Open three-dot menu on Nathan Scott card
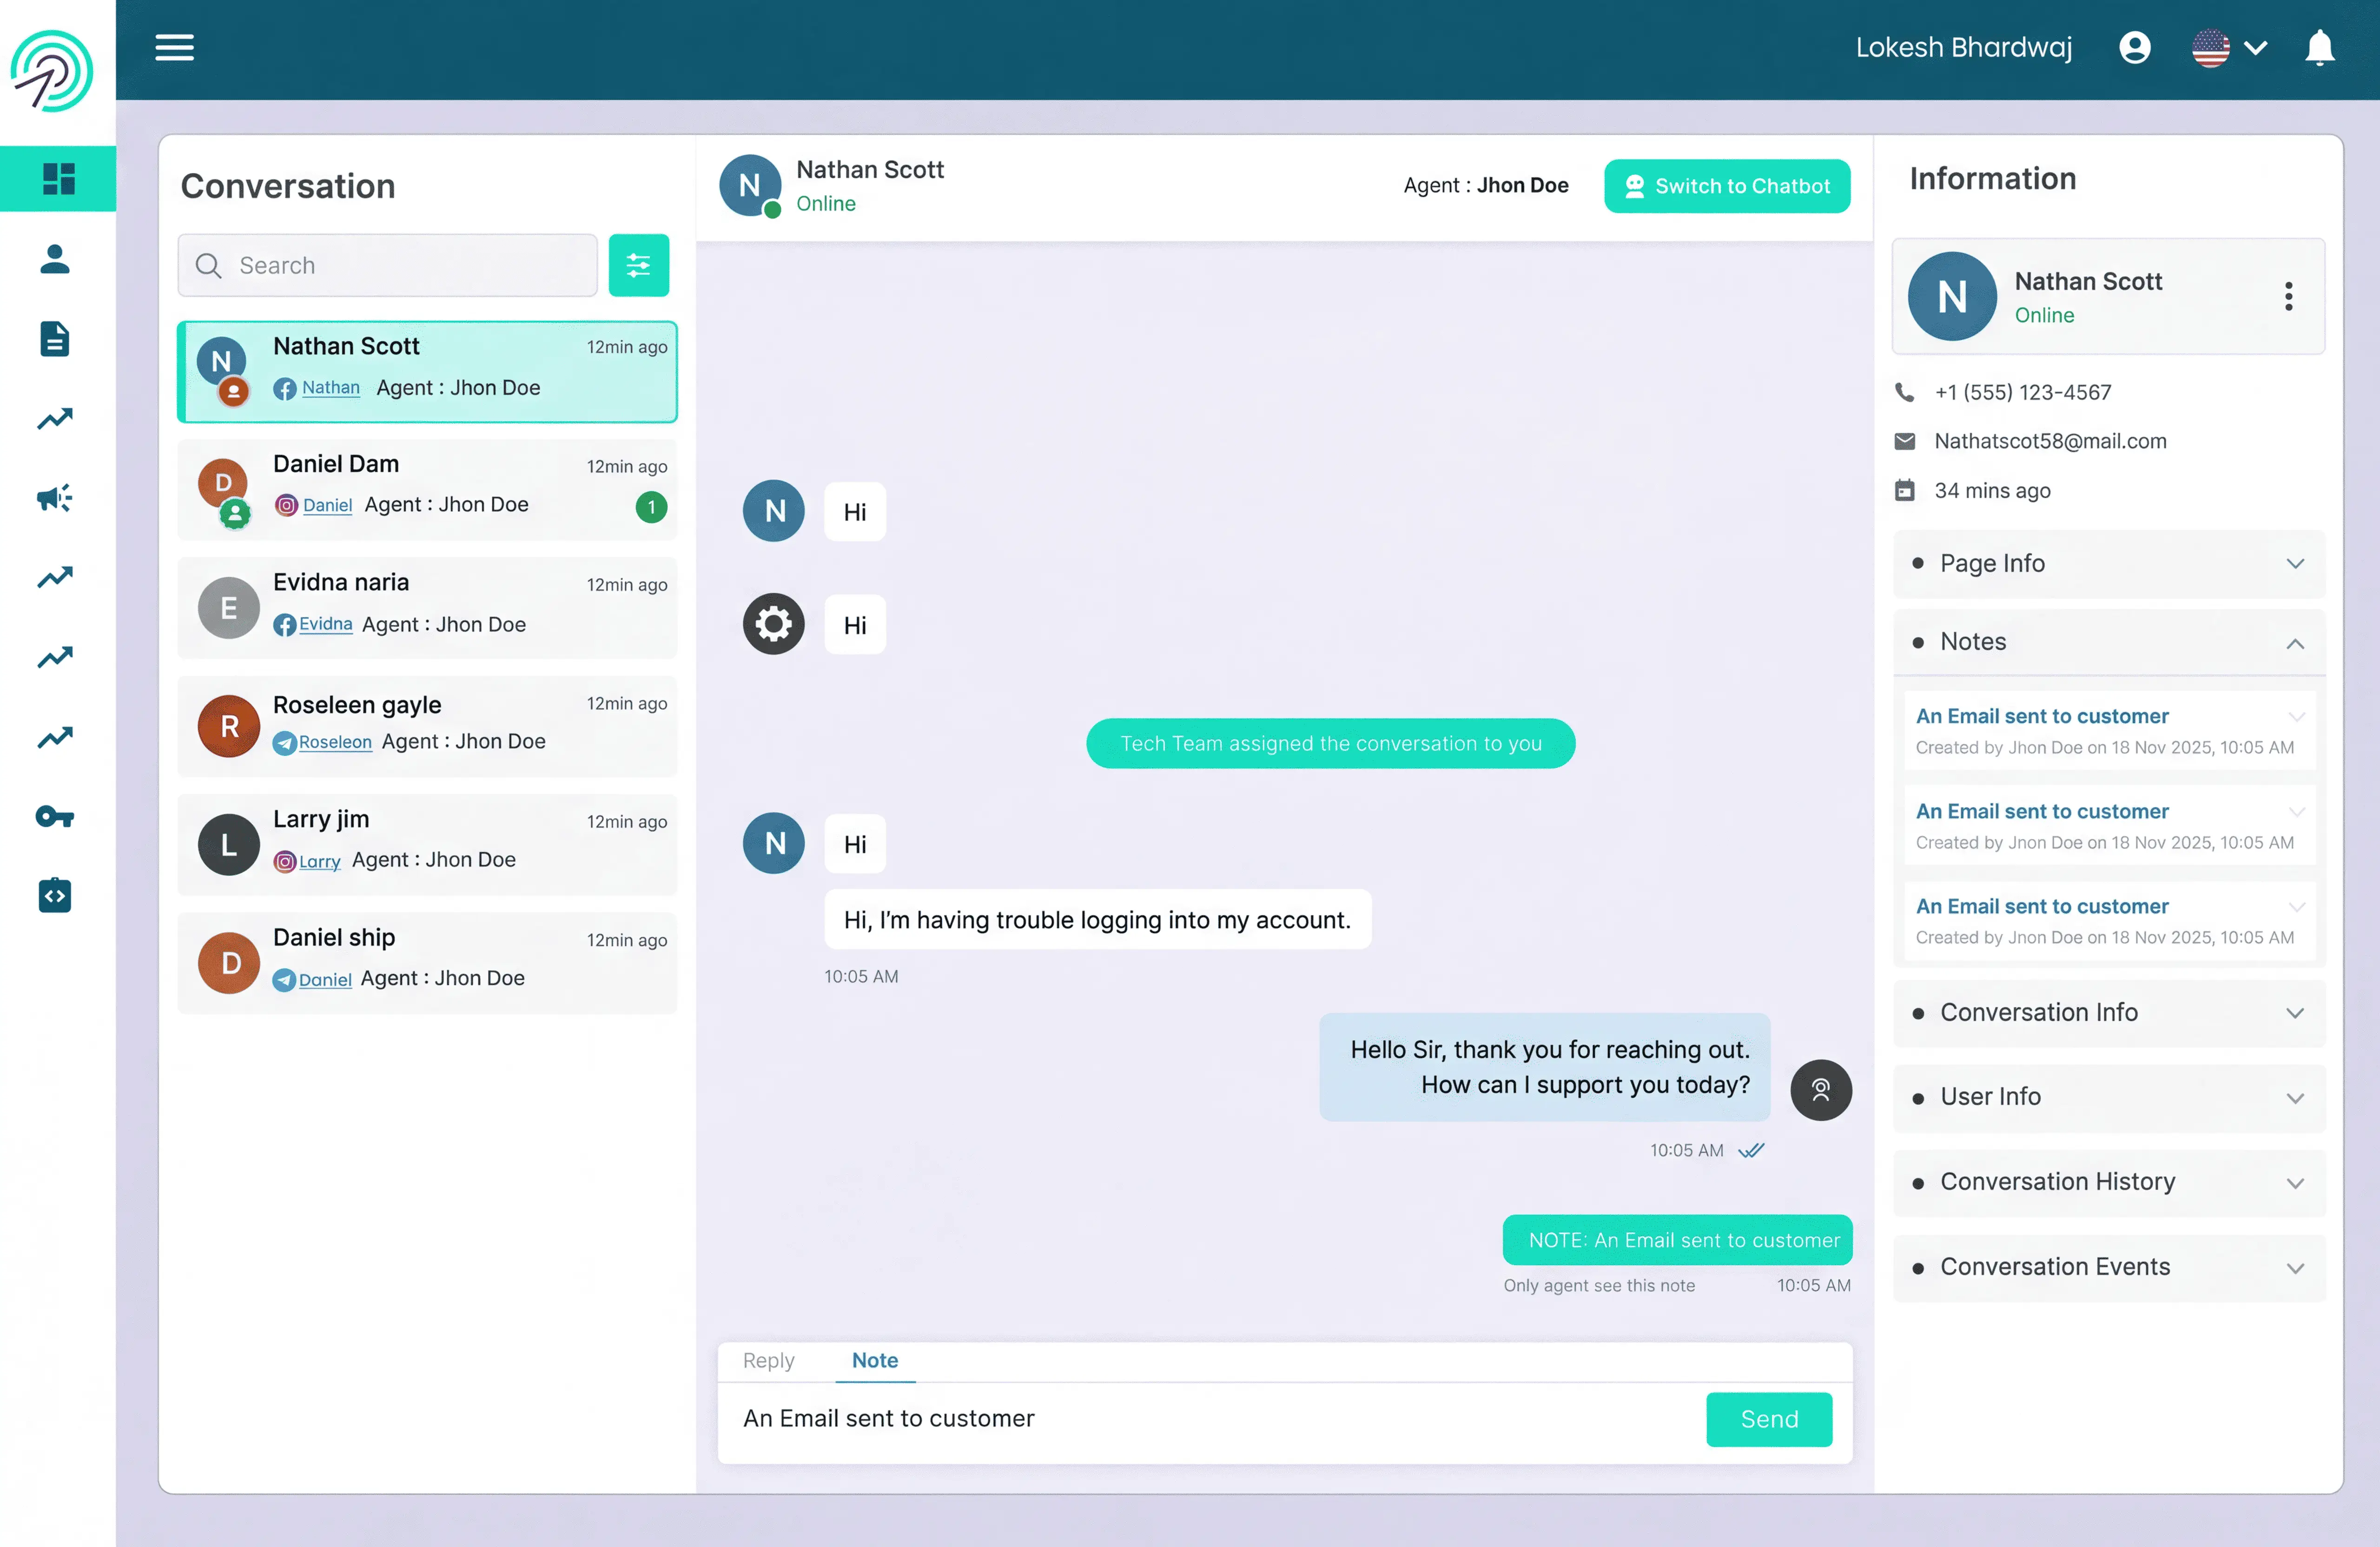The height and width of the screenshot is (1547, 2380). point(2288,296)
